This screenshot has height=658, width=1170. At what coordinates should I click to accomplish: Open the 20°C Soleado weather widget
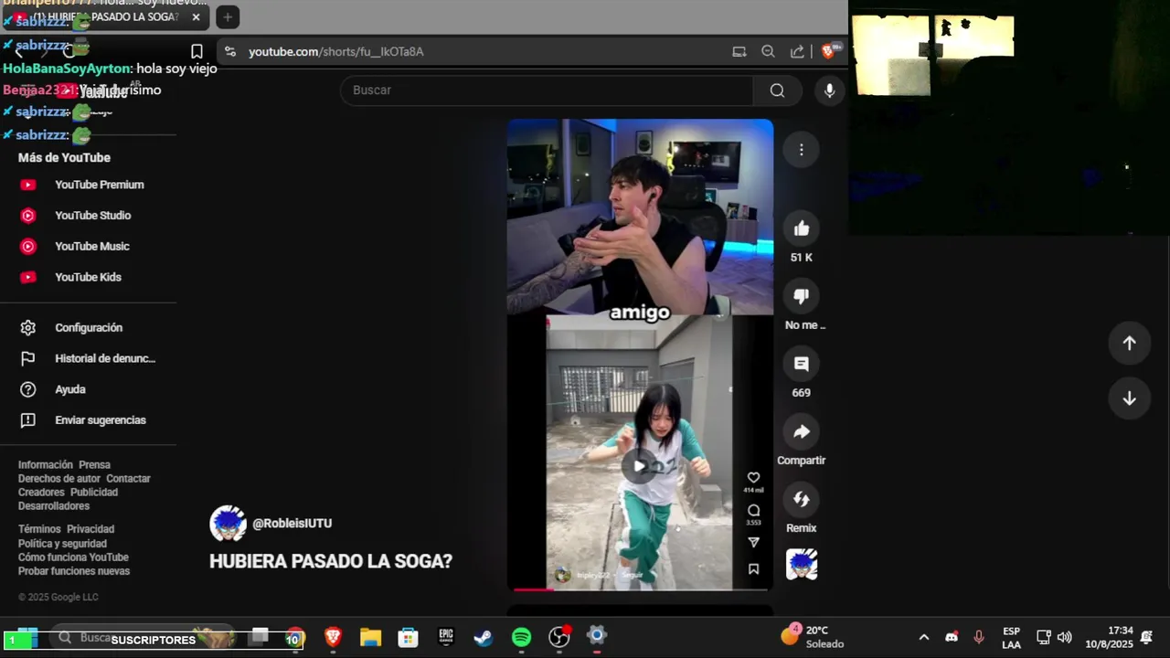pos(813,637)
